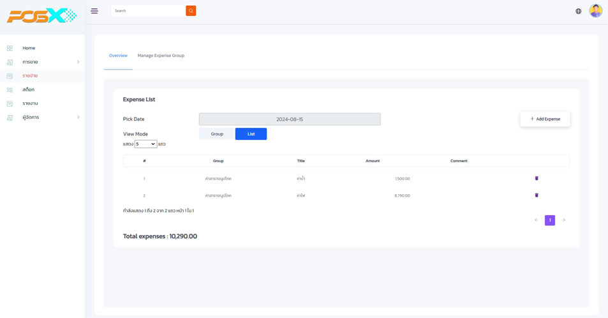Switch view mode to List
The width and height of the screenshot is (608, 318).
tap(251, 134)
